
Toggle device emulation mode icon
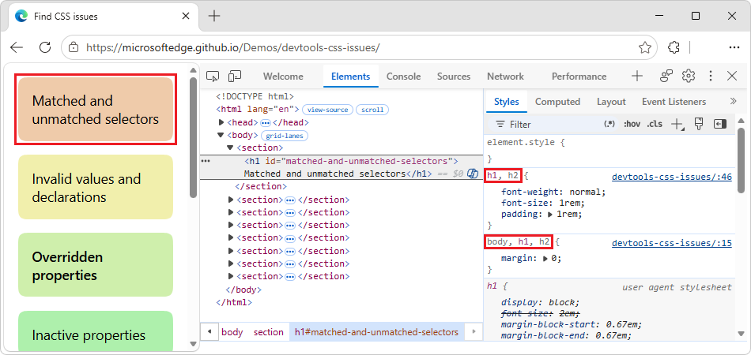click(x=235, y=77)
